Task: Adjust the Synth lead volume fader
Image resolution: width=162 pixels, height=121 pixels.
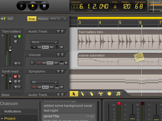Action: coord(10,80)
